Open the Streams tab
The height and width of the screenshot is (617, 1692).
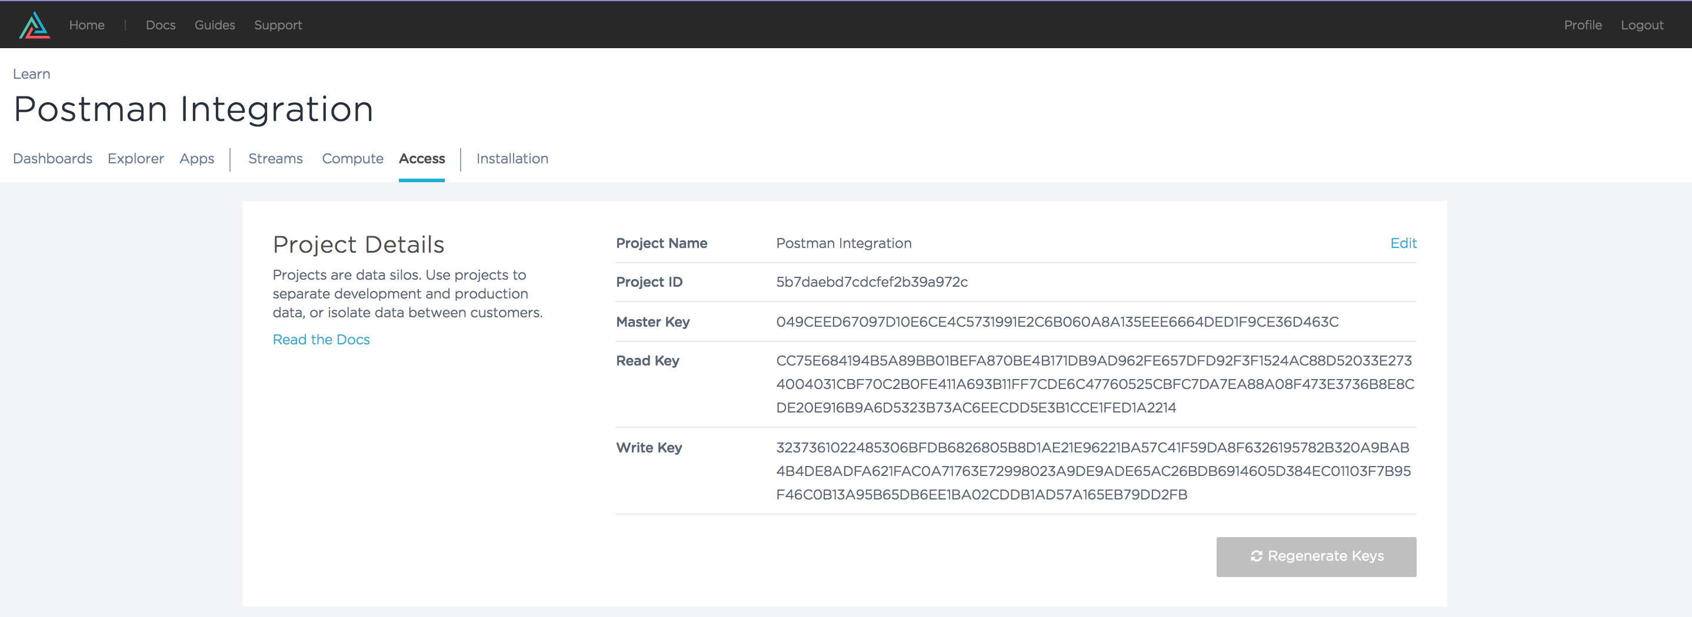tap(275, 158)
